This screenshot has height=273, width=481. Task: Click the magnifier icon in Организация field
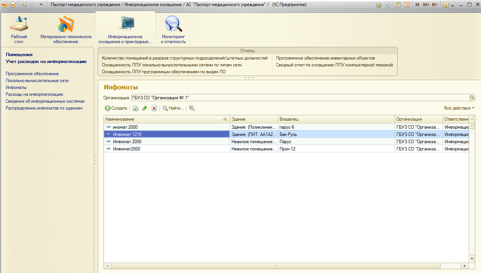472,97
